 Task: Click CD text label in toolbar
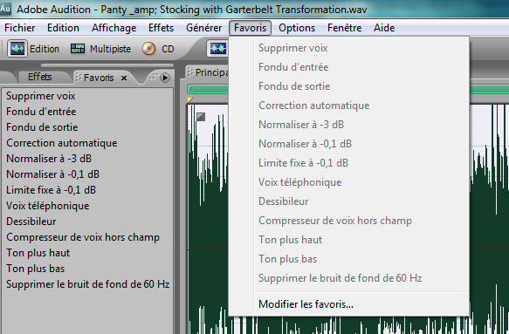168,49
